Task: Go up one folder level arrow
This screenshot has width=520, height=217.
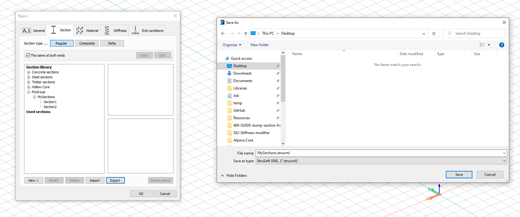Action: coord(246,33)
